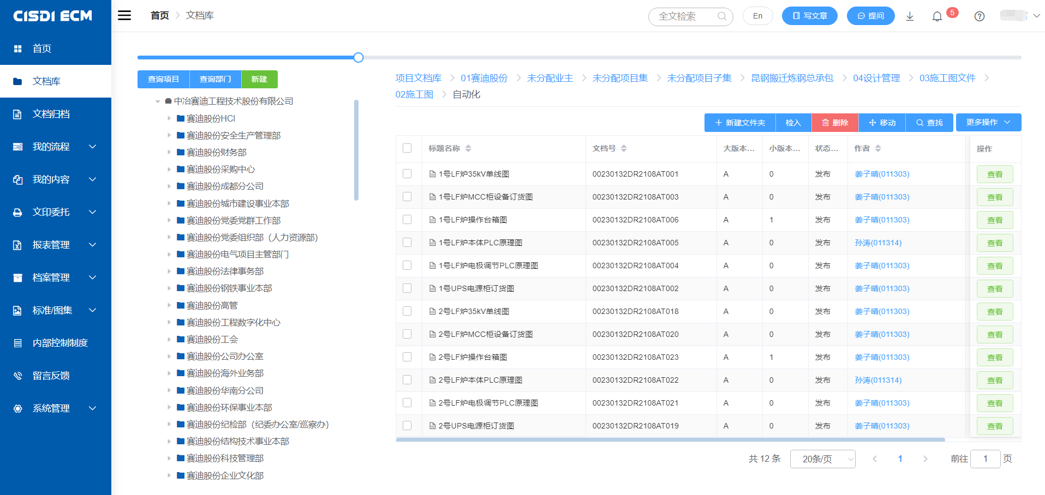This screenshot has width=1045, height=495.
Task: Open the user account dropdown arrow
Action: coord(1036,16)
